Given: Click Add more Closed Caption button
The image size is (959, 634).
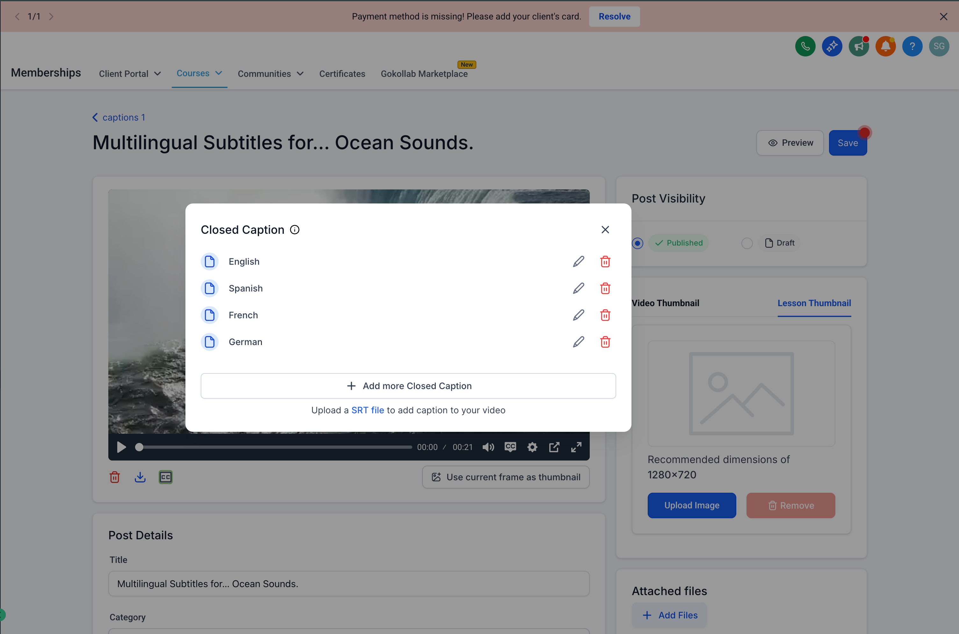Looking at the screenshot, I should point(408,386).
